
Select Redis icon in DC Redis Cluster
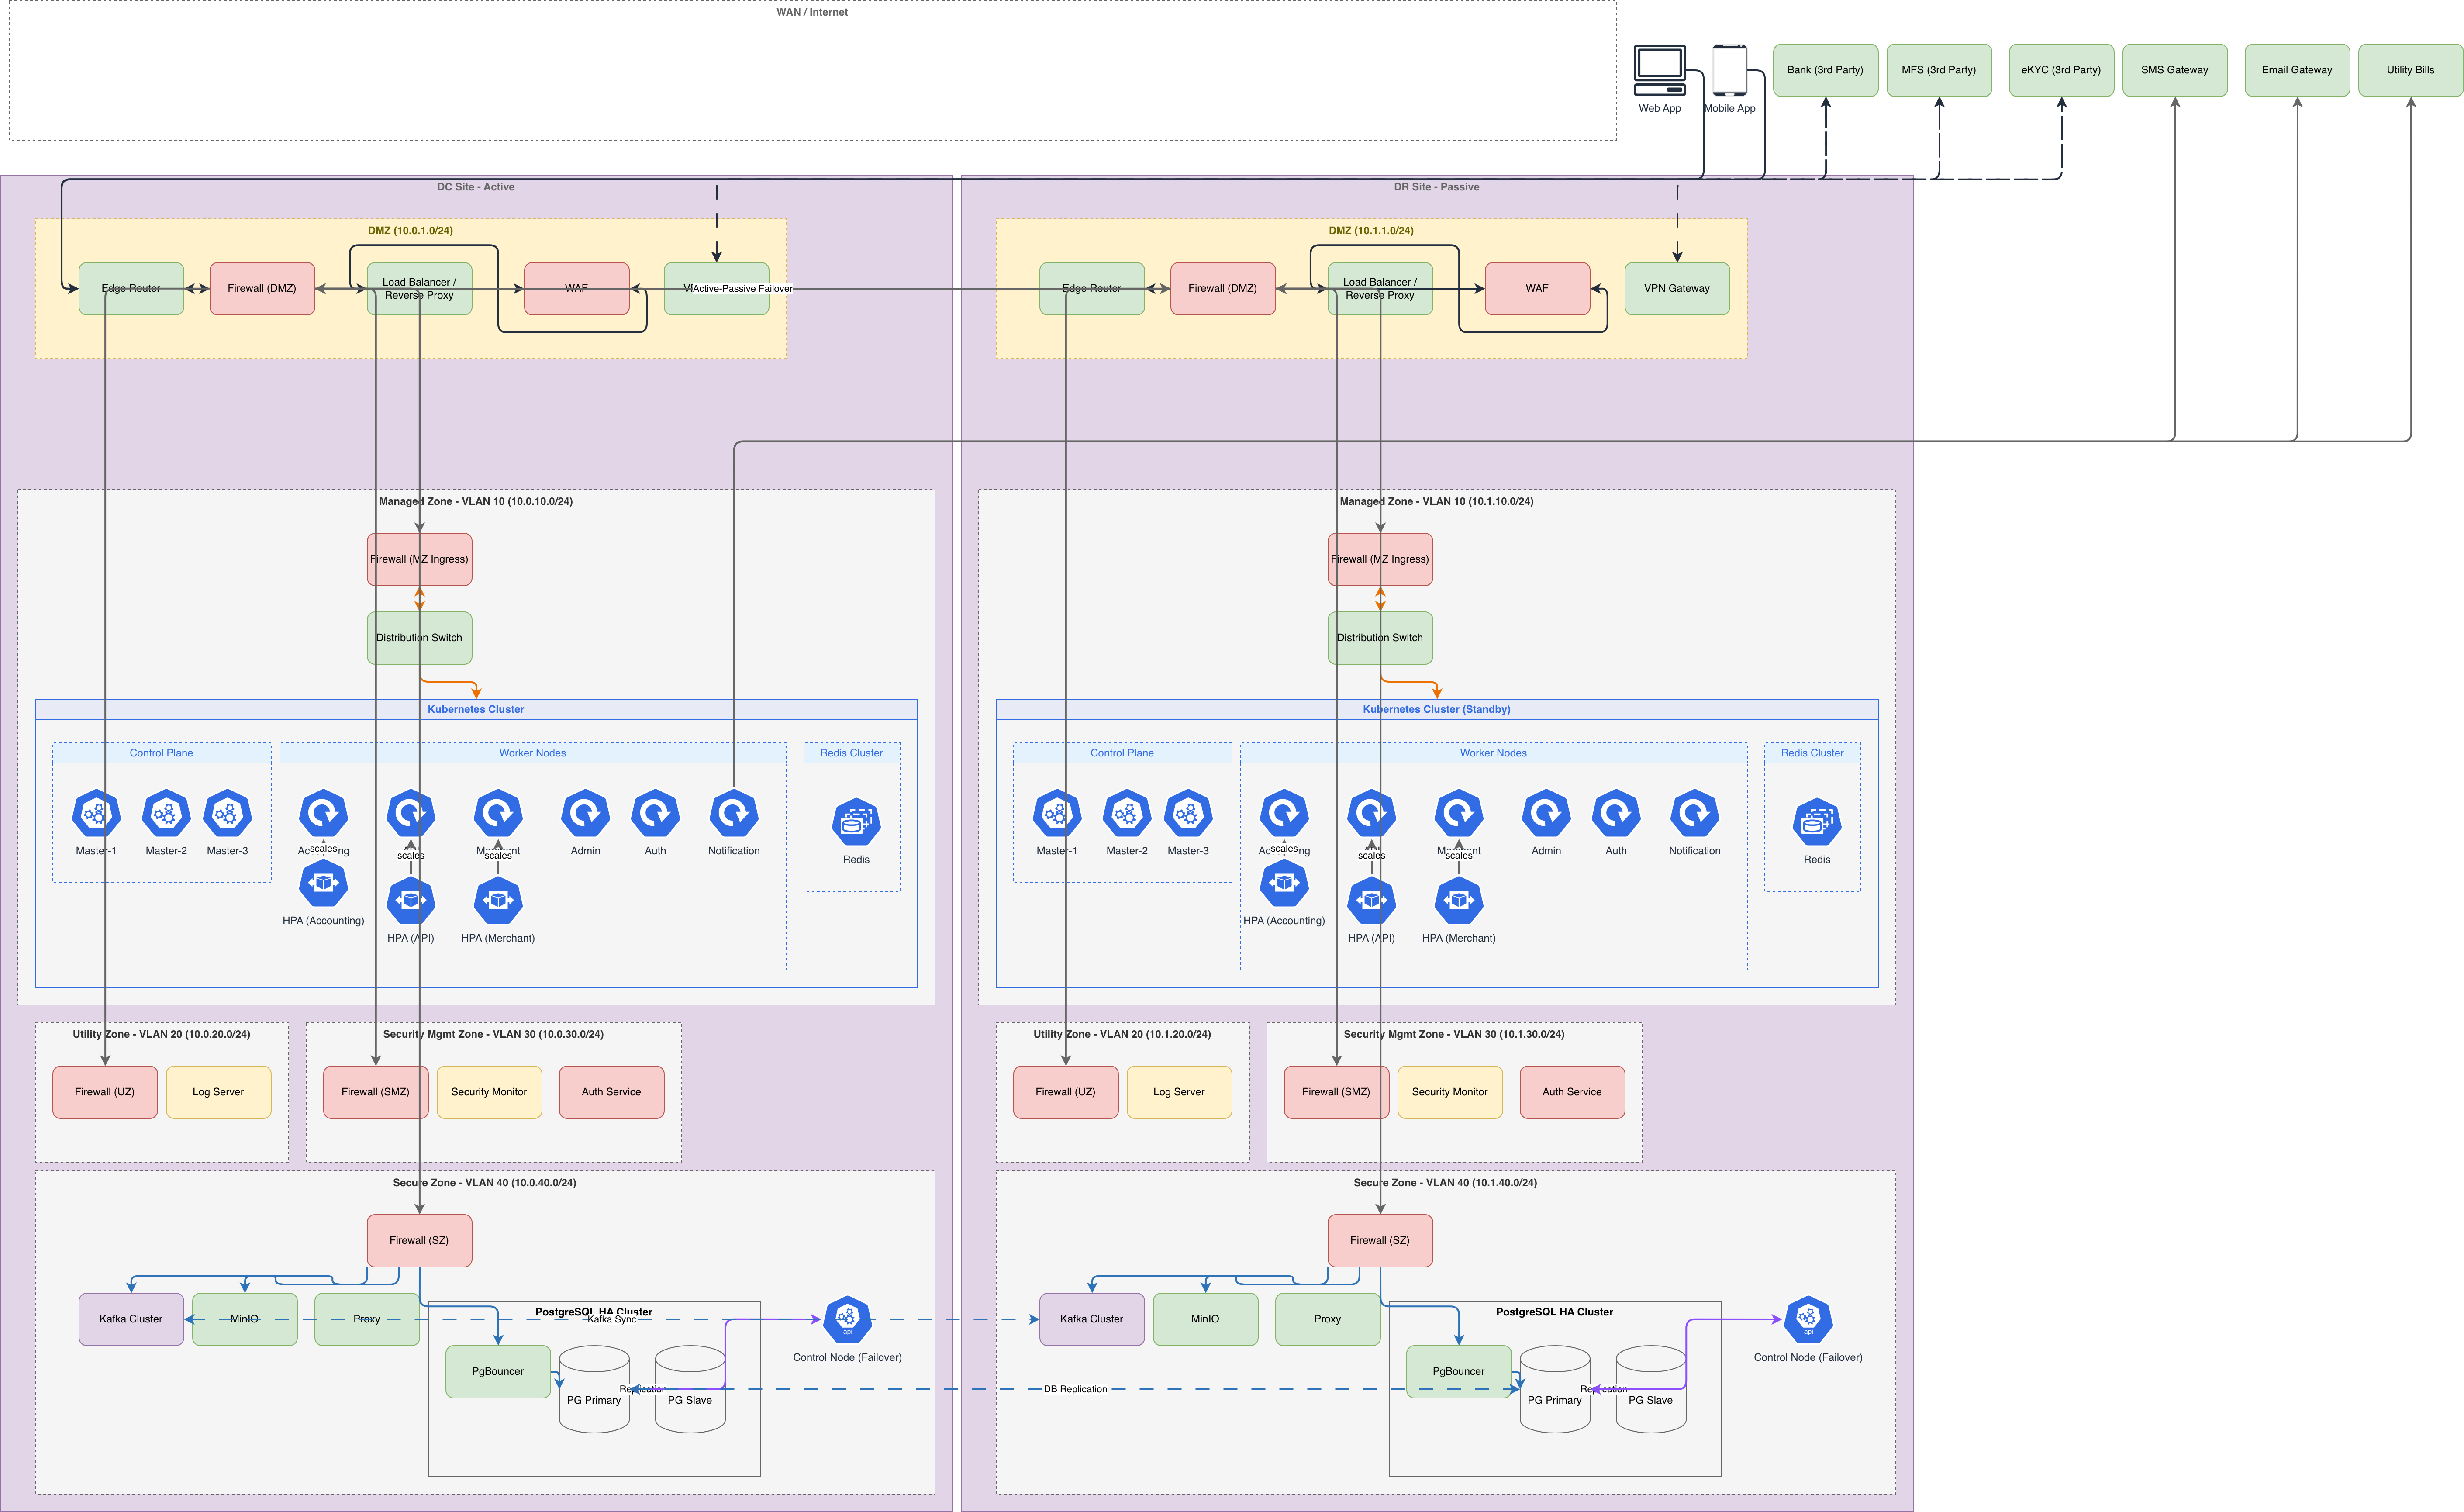point(856,822)
